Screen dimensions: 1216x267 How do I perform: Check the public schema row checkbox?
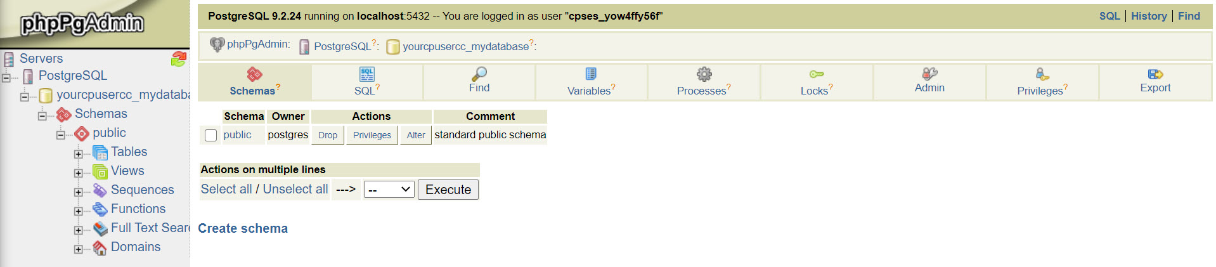[x=211, y=135]
